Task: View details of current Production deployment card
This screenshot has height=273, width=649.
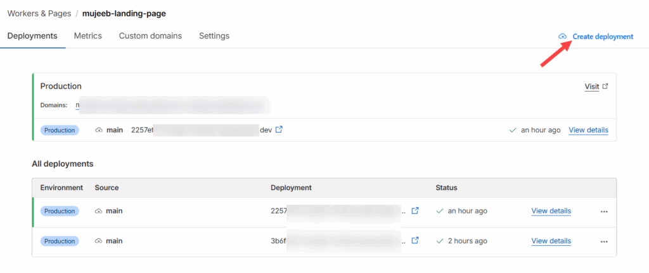Action: [x=588, y=130]
